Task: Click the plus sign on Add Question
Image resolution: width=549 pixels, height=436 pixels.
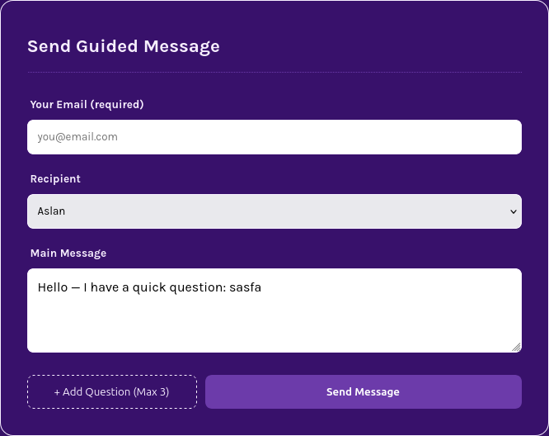Action: [x=57, y=392]
